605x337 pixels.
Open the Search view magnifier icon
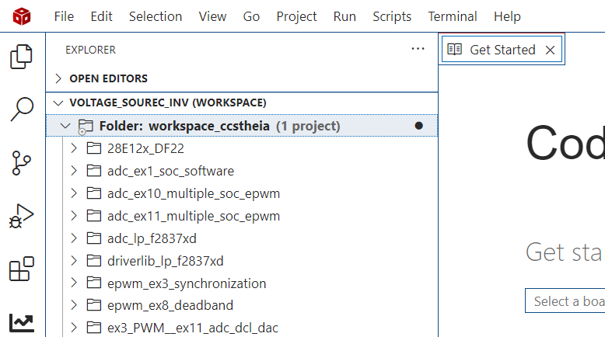click(22, 109)
